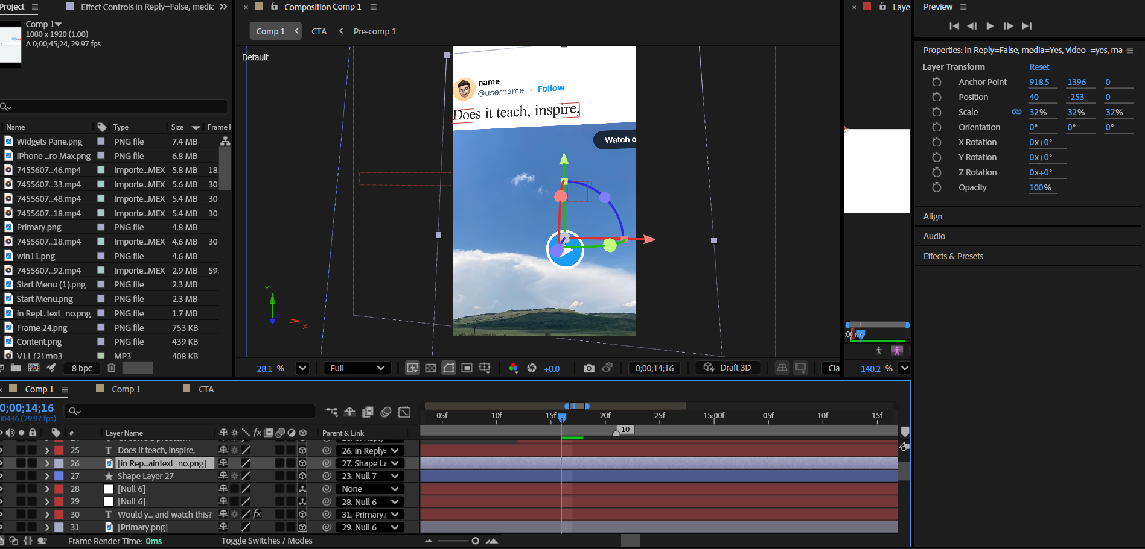Switch to the CTA timeline tab

(206, 389)
